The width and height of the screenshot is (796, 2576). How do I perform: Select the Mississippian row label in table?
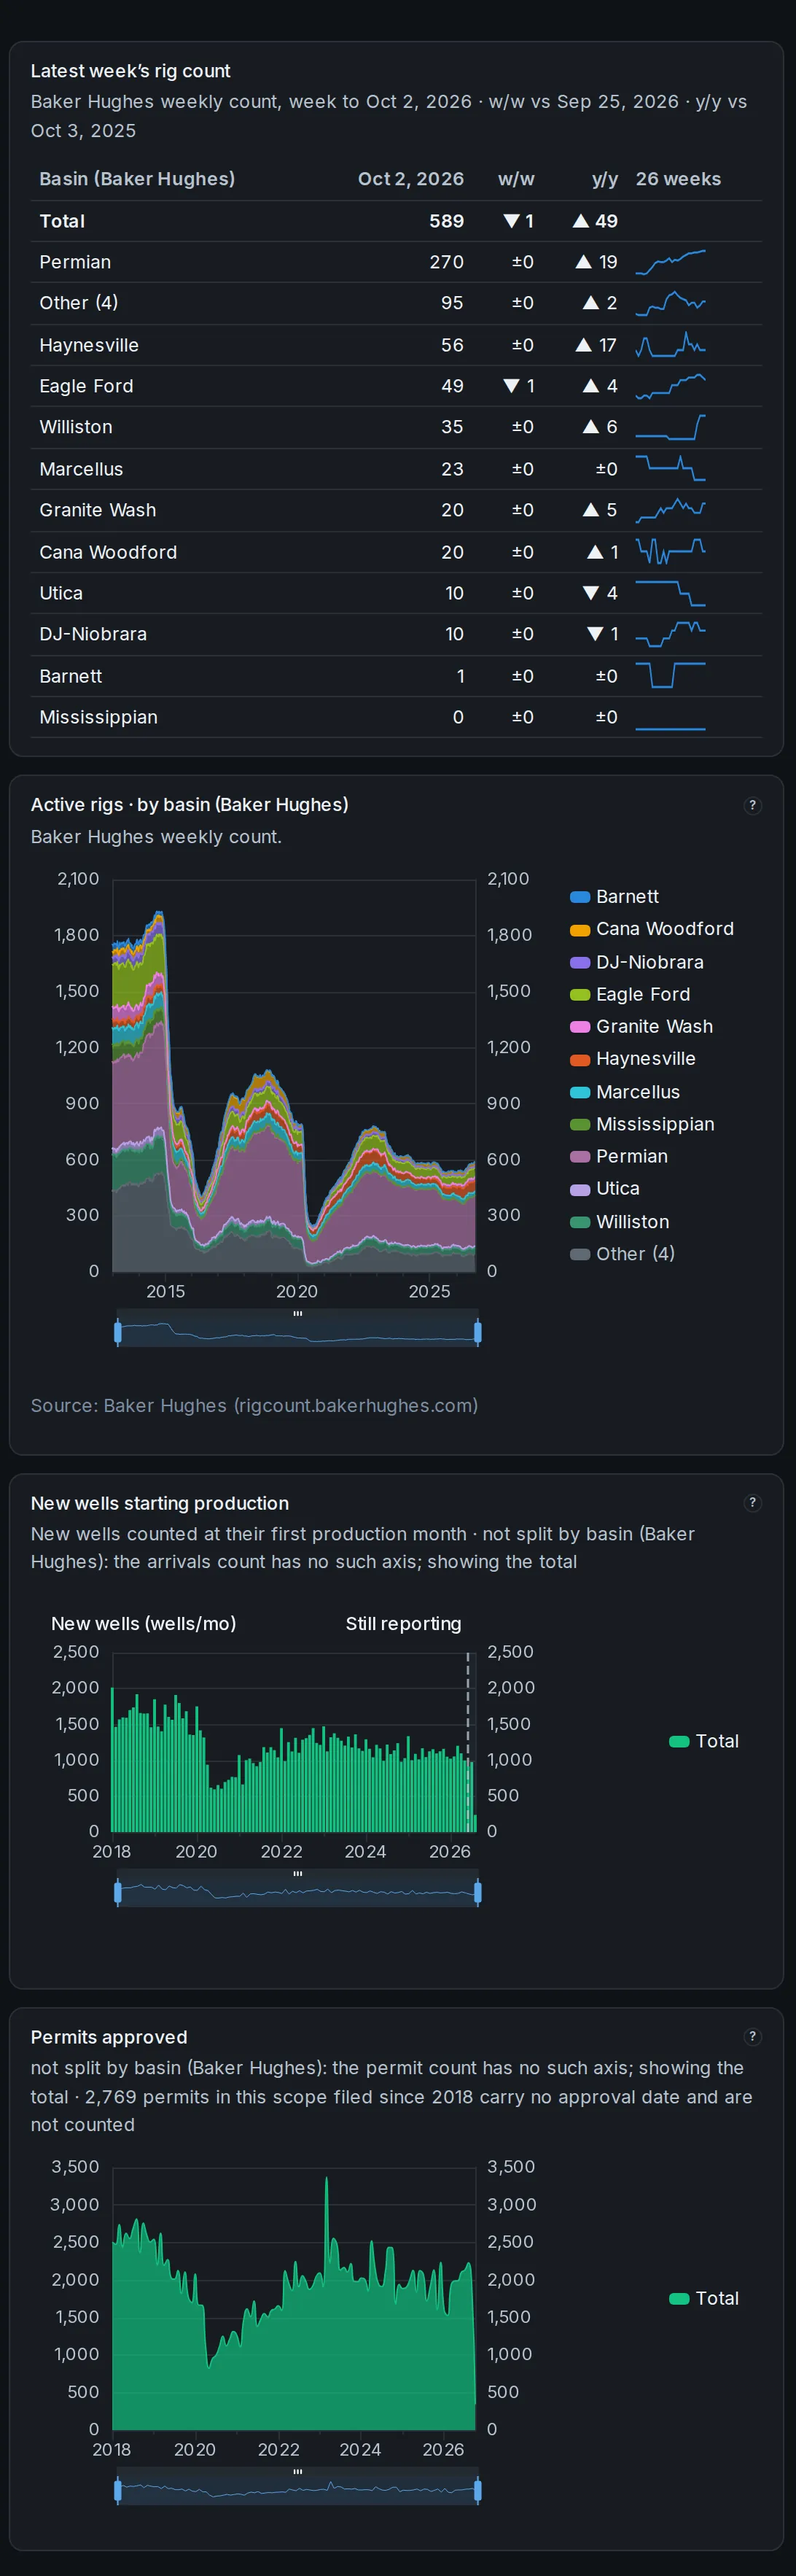coord(98,717)
